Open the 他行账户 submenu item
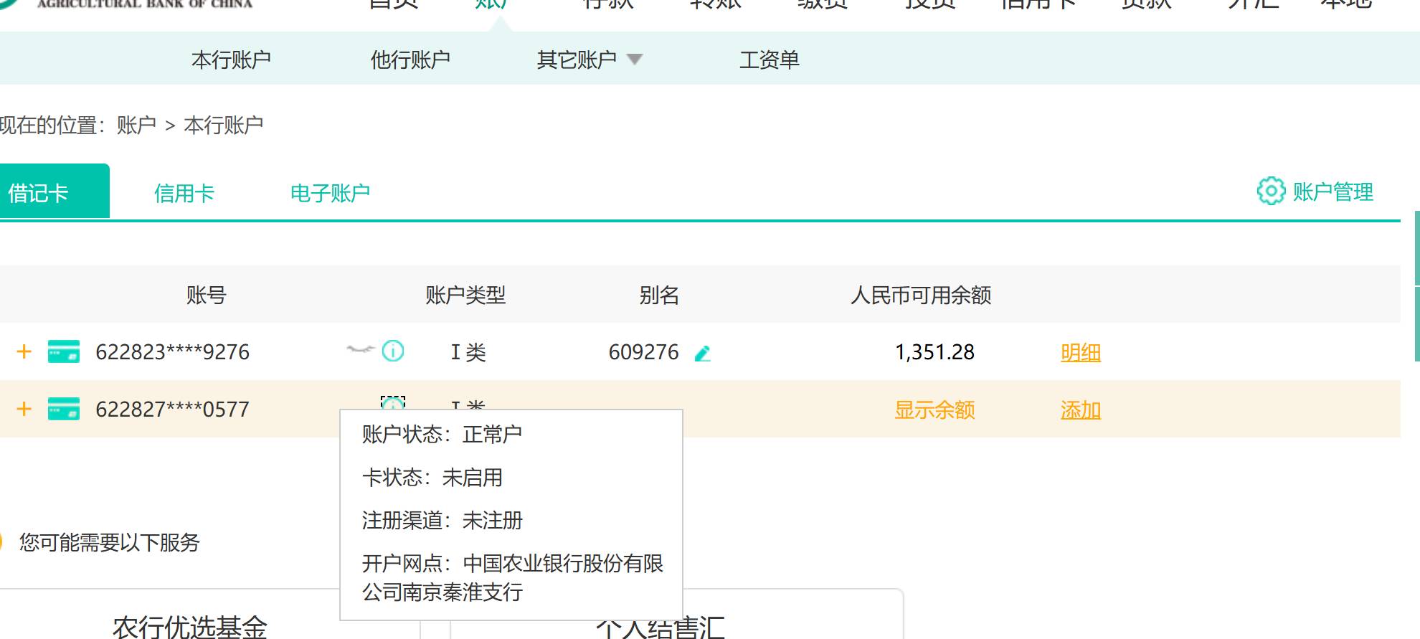 [410, 60]
